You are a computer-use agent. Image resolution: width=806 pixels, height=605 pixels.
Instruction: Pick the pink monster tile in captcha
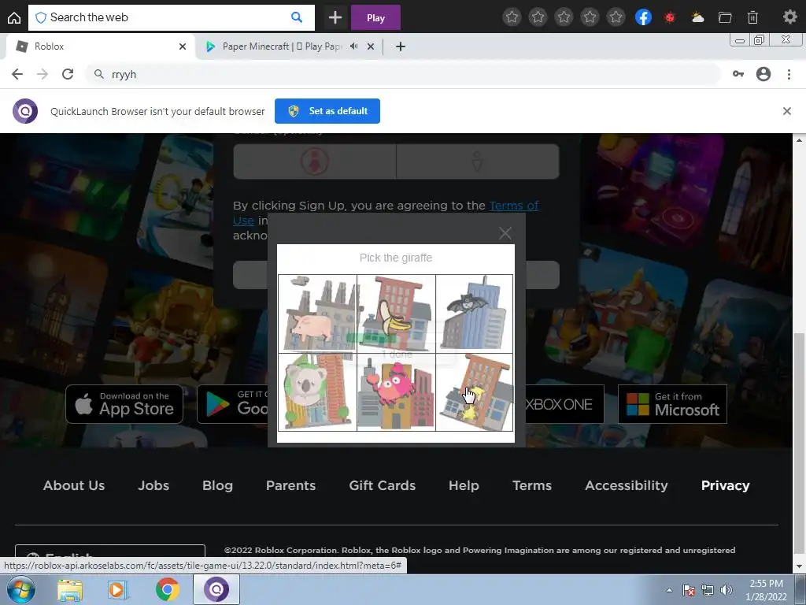[396, 392]
